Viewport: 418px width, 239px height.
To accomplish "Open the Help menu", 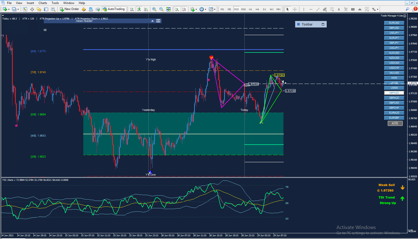I will coord(82,3).
